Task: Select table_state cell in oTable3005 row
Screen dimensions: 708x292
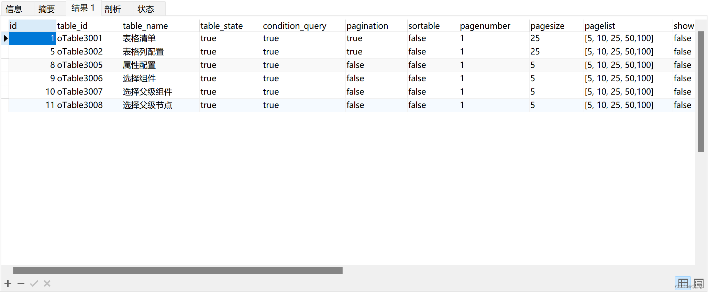Action: point(231,65)
